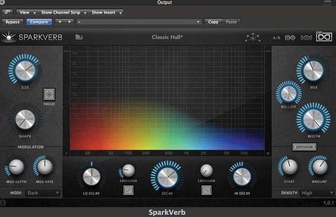Click the diffusion Start knob

tap(290, 167)
